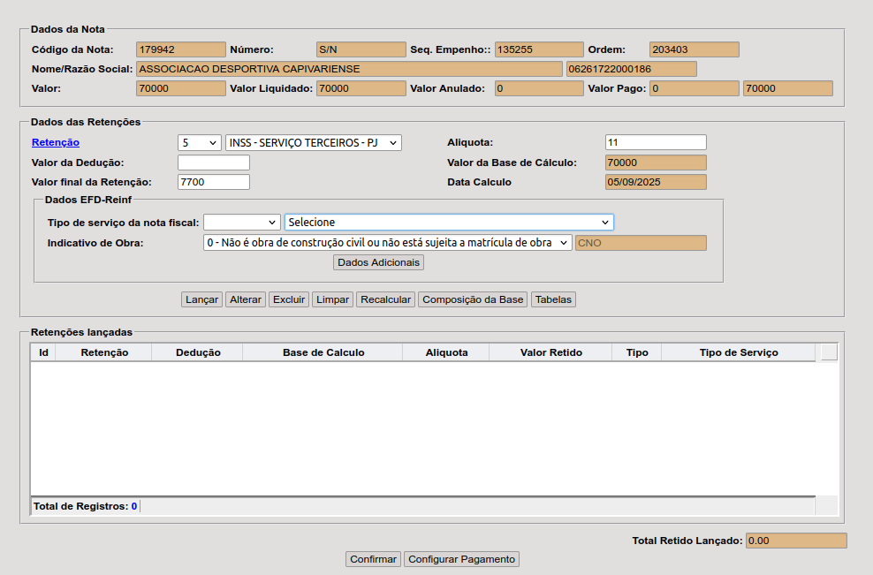Click the Retenção link
873x575 pixels.
point(56,142)
